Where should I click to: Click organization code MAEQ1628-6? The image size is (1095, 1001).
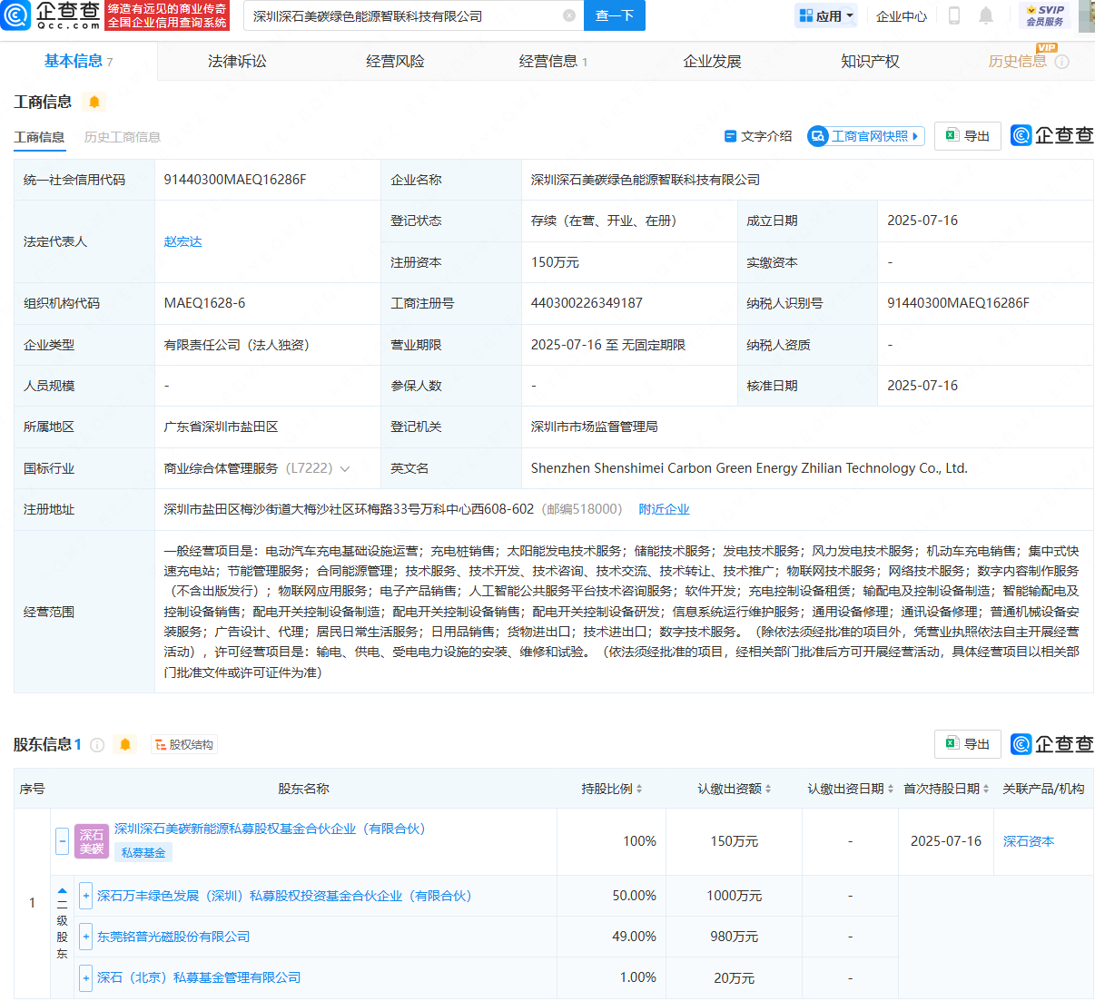click(204, 303)
